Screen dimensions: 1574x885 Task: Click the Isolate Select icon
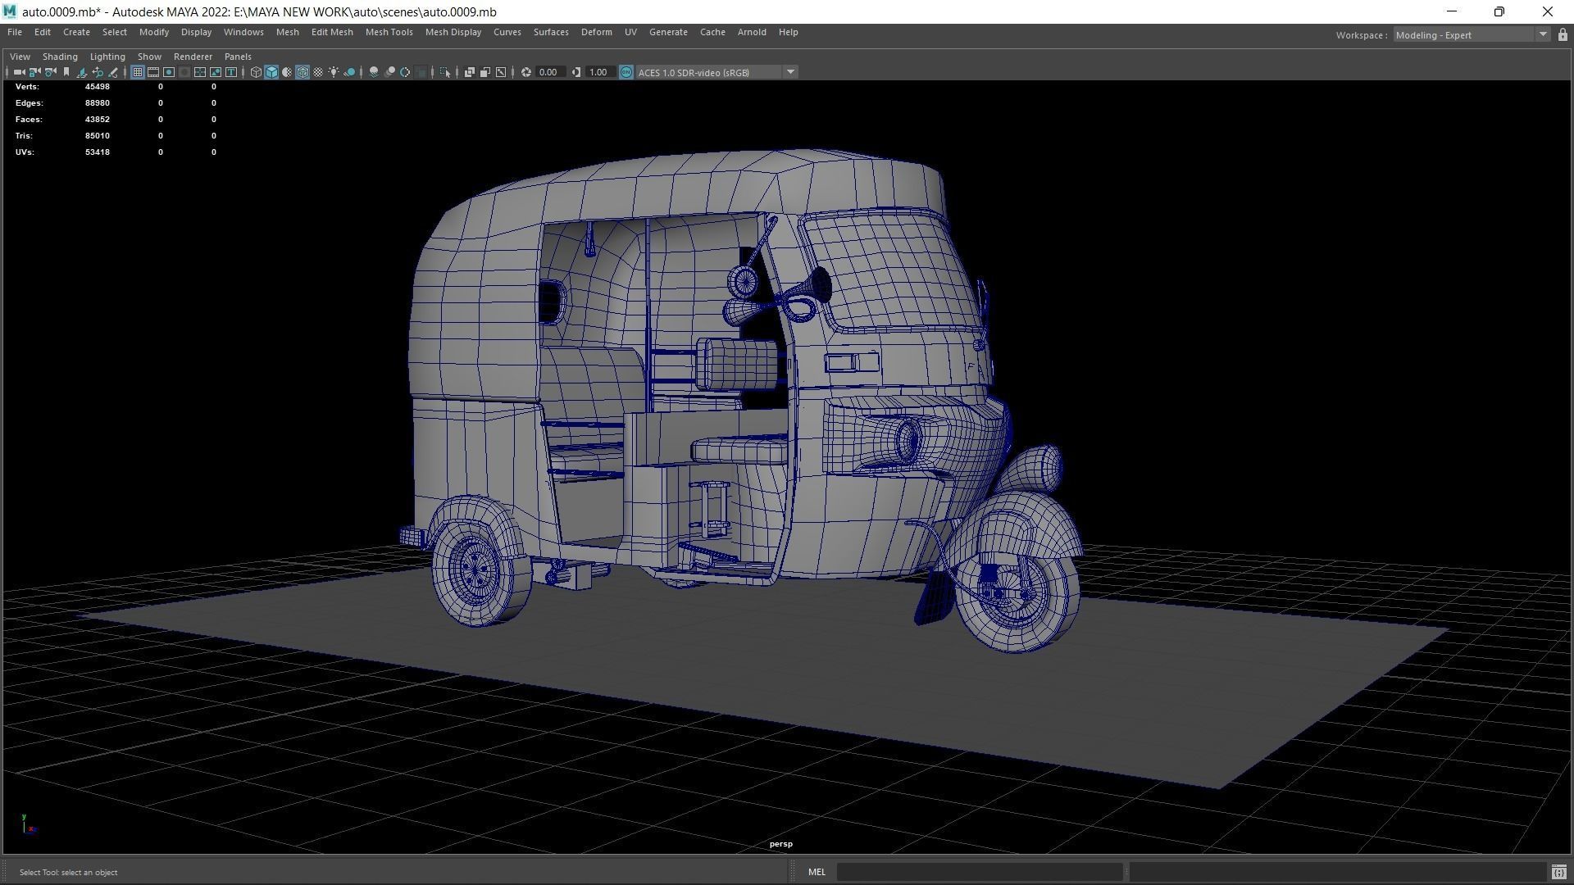tap(445, 72)
